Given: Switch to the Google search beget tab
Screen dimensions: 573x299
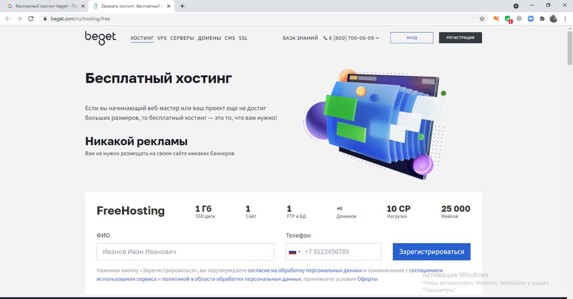Looking at the screenshot, I should (44, 6).
